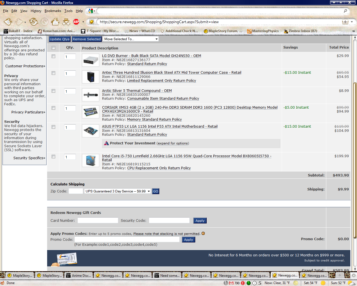Screen dimensions: 357x286
Task: Click the fox icon beside Done
Action: pyautogui.click(x=3, y=283)
